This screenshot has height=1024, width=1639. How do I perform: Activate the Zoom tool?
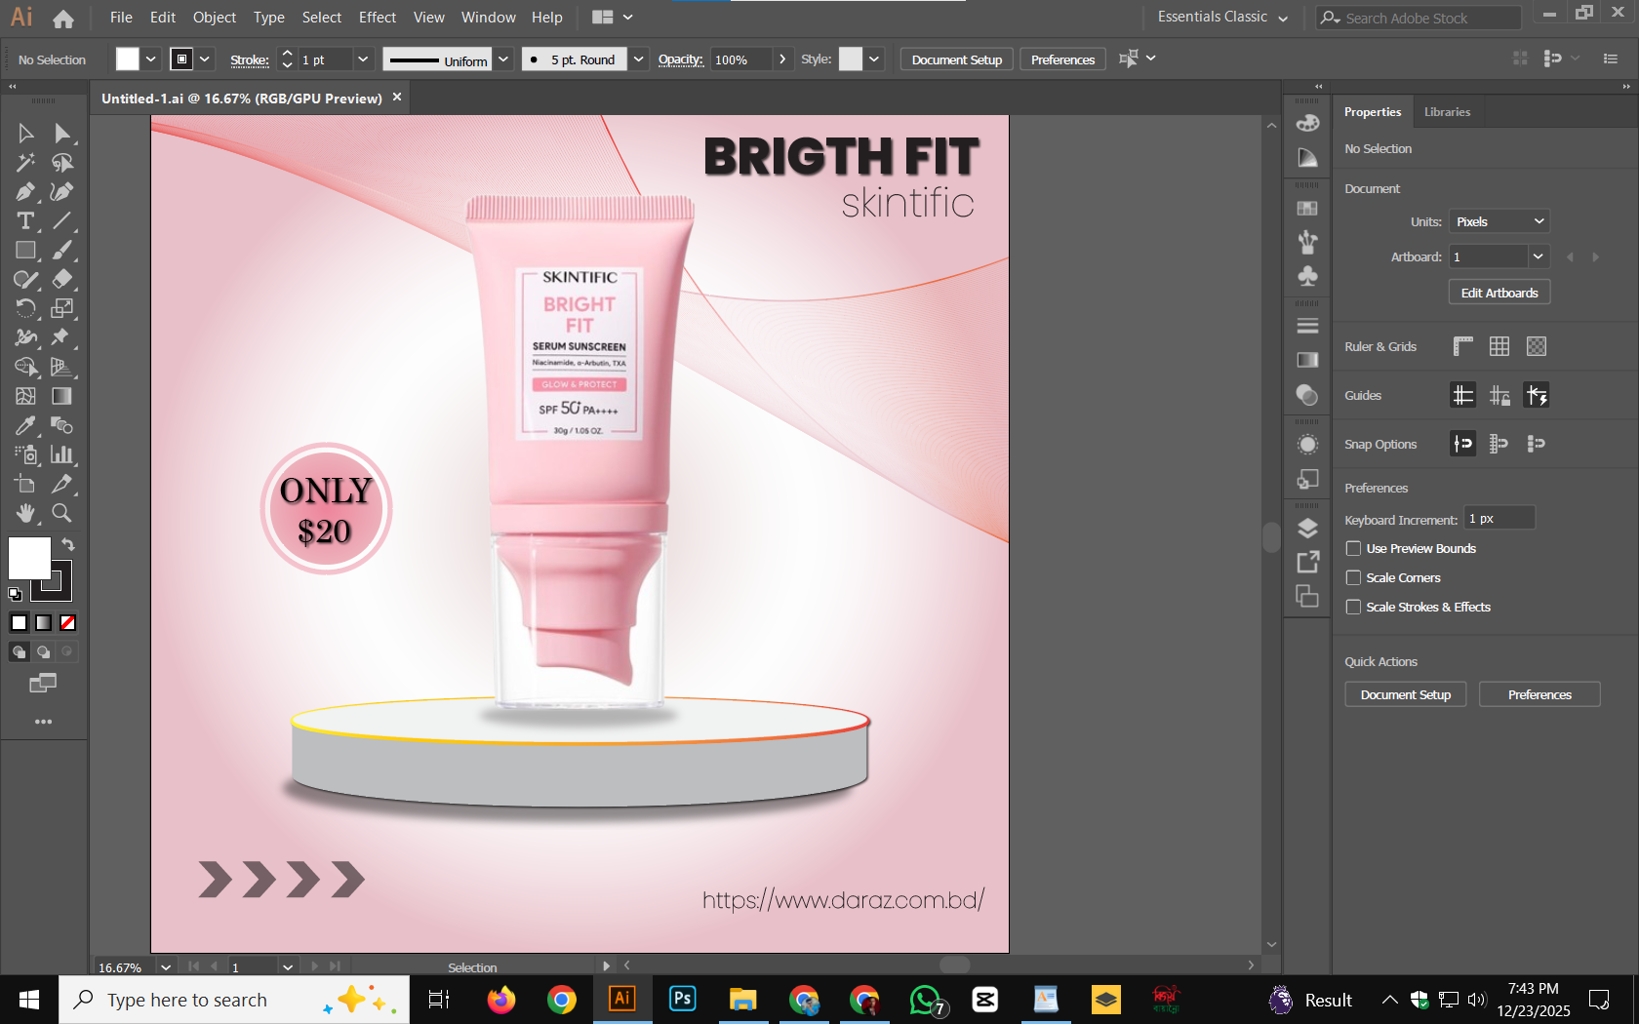pos(61,513)
